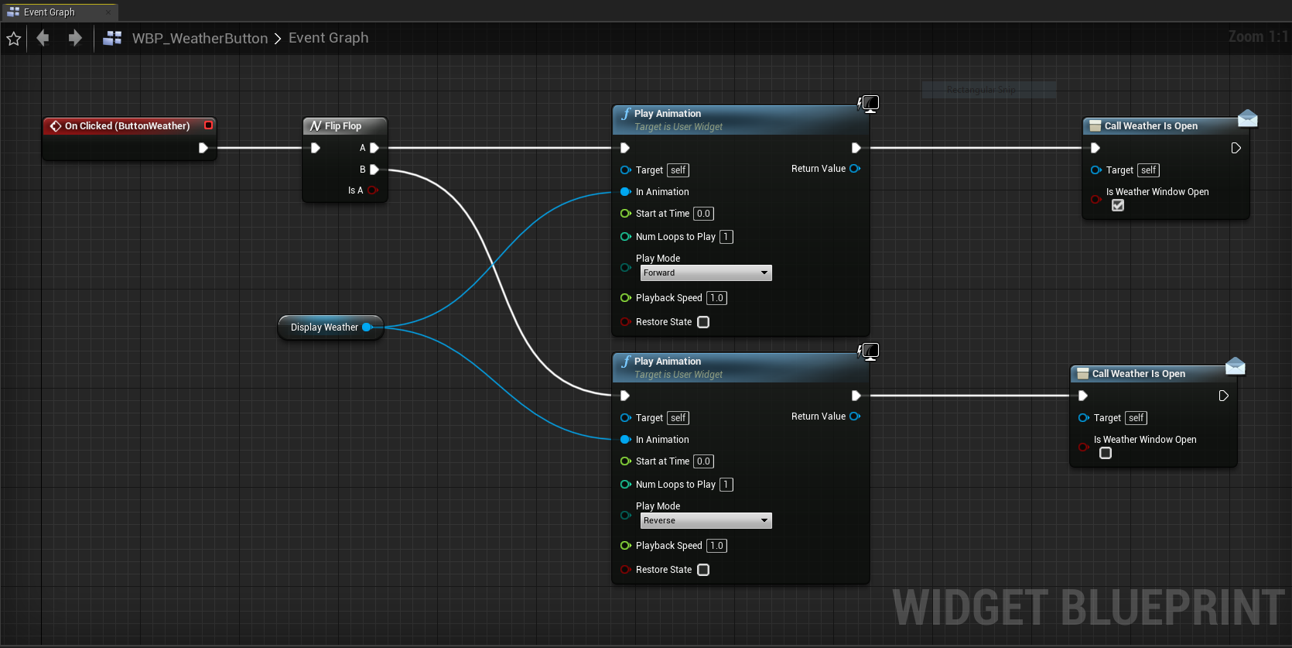Click the top Play Animation Target pin
Screen dimensions: 1292x648
pyautogui.click(x=626, y=170)
